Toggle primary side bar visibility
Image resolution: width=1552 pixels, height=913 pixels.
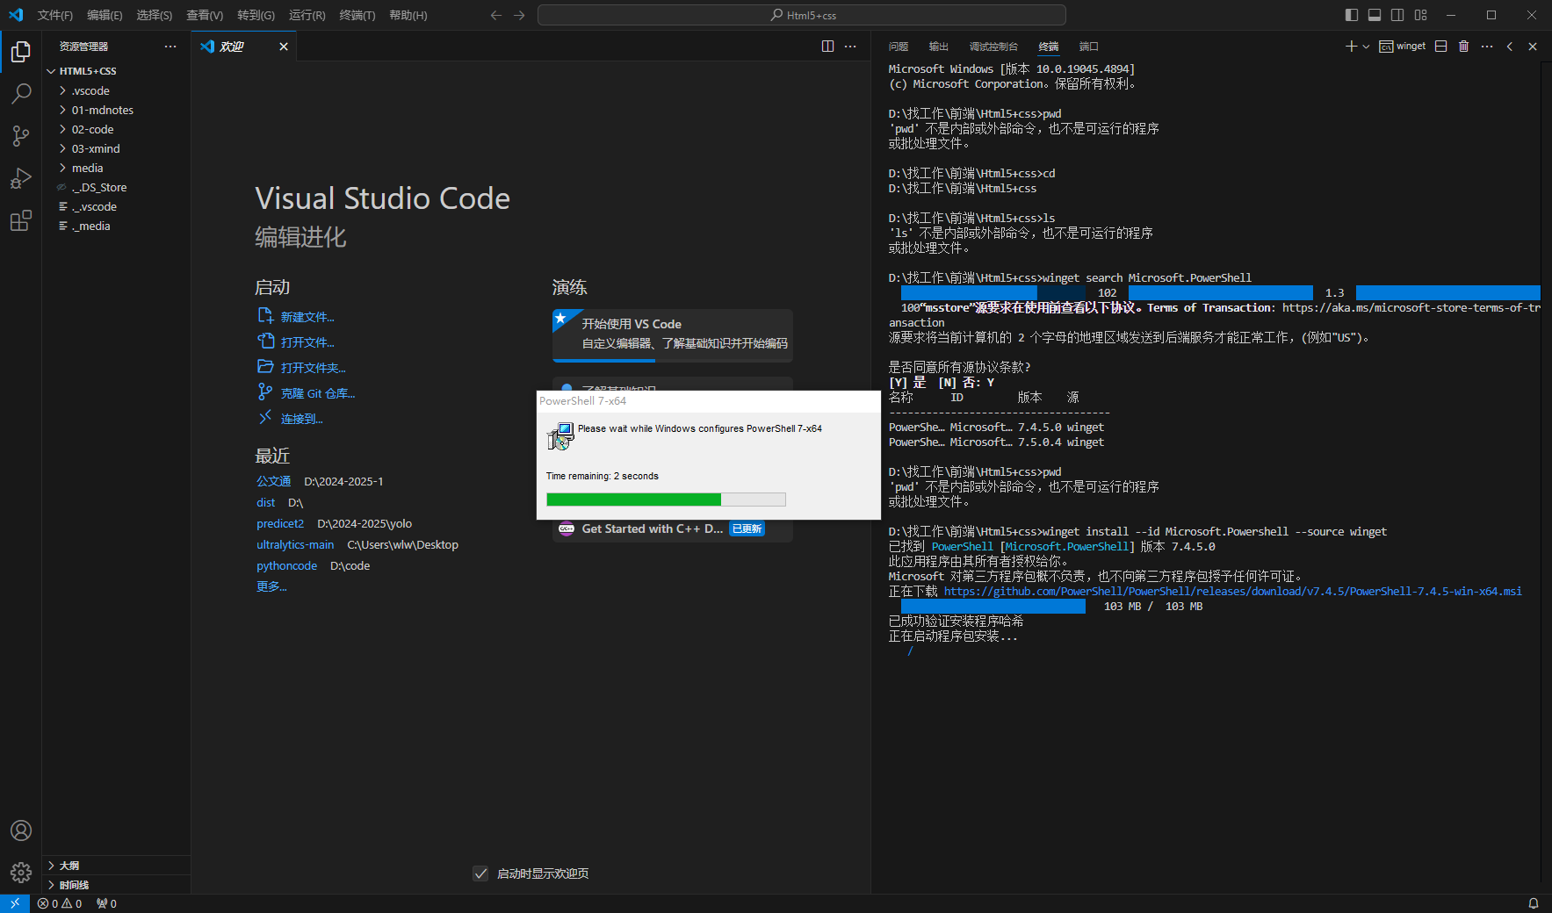click(x=1352, y=15)
